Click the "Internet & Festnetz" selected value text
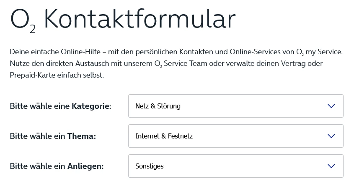354x186 pixels. [164, 136]
